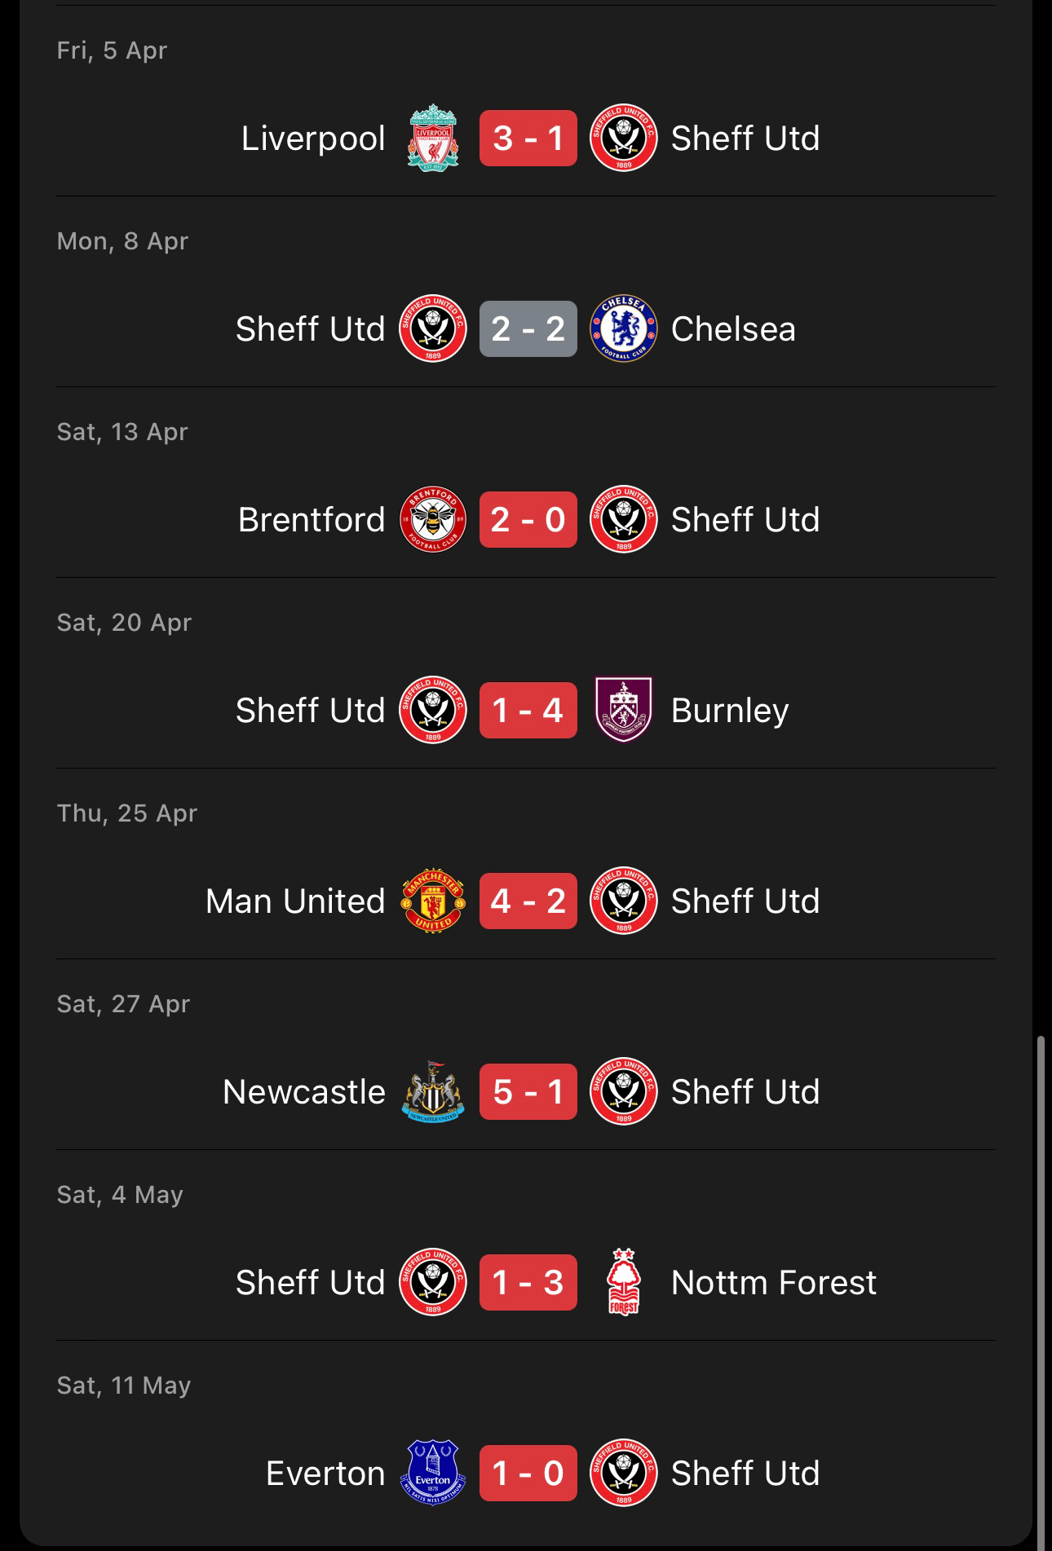Screen dimensions: 1052x1551
Task: Open the 1 - 4 Burnley score badge
Action: (528, 710)
